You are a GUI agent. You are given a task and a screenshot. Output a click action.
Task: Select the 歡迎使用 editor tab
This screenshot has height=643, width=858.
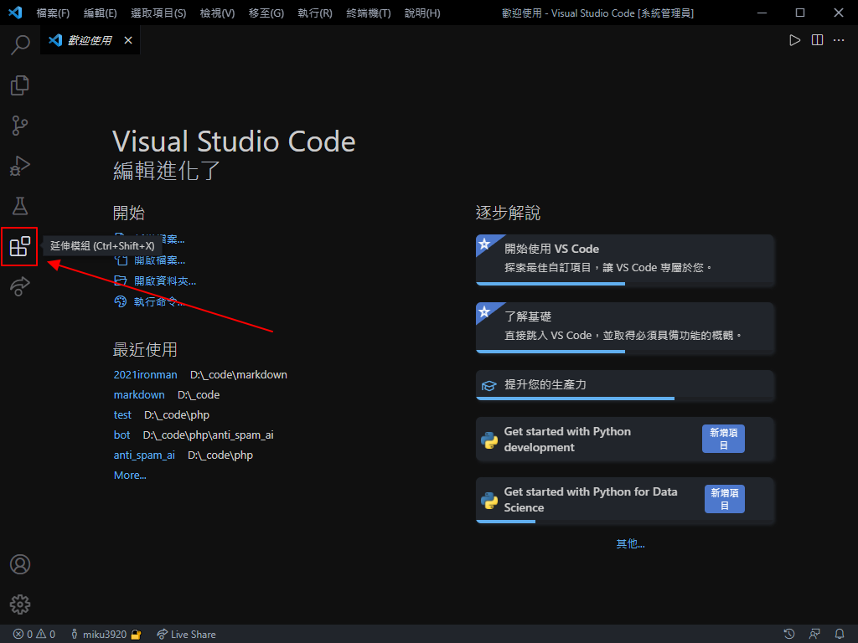[x=90, y=40]
